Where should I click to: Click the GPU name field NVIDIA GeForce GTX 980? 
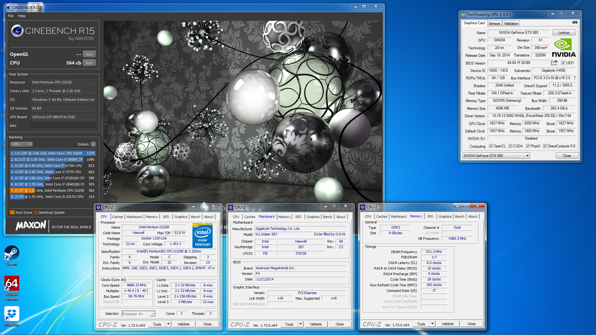[x=519, y=33]
